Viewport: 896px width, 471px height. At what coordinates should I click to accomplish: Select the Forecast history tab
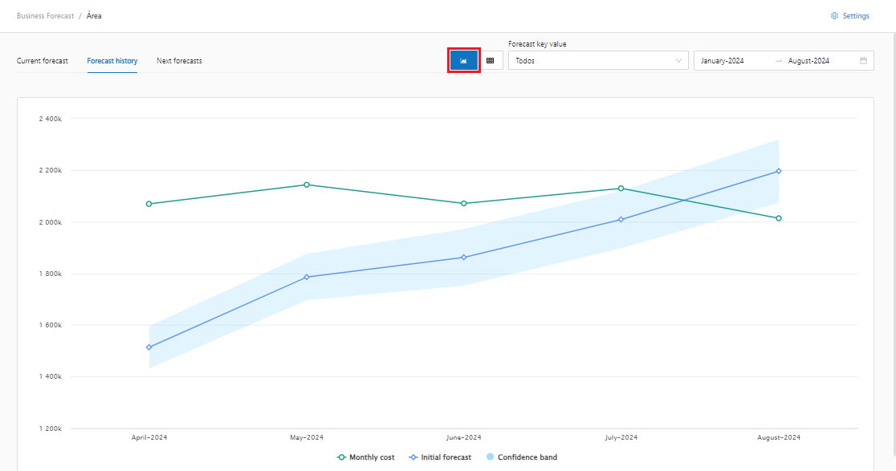point(112,61)
